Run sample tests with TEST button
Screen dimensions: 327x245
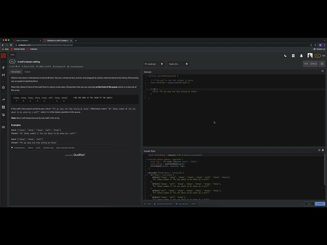point(309,204)
